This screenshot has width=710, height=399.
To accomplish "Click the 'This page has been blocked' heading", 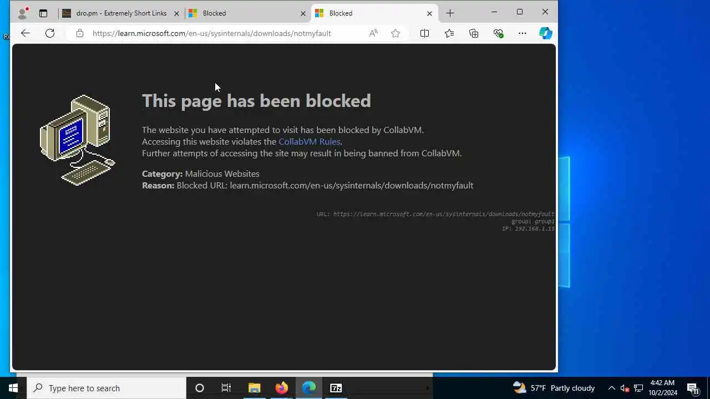I will coord(256,100).
